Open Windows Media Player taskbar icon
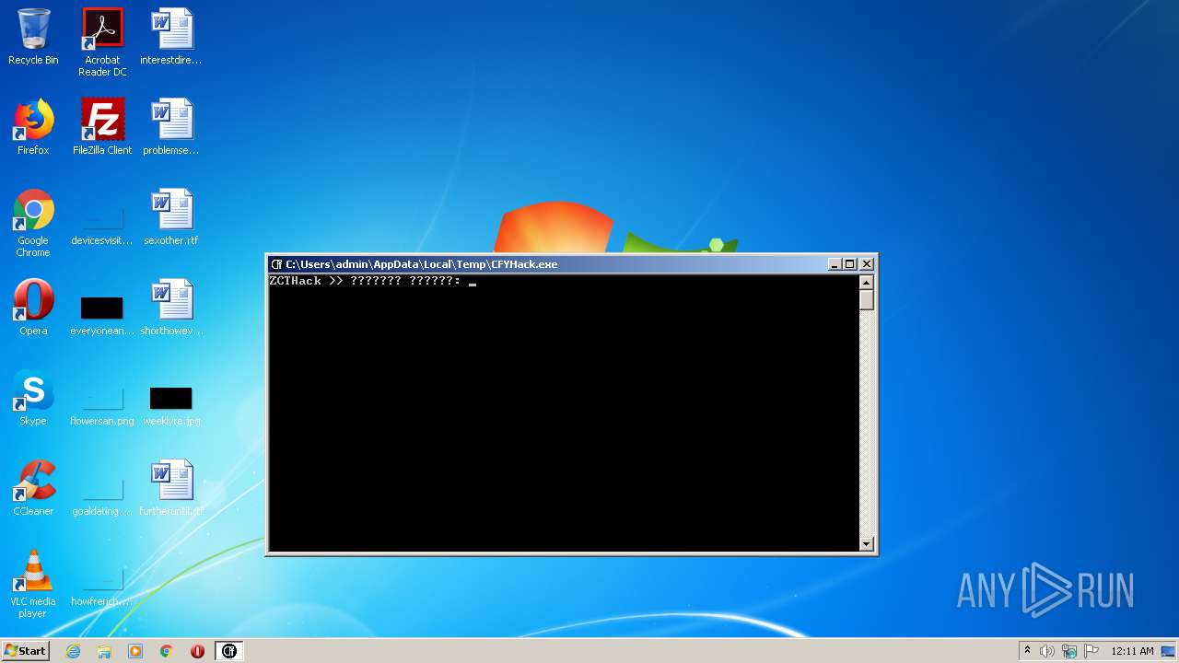1179x663 pixels. click(135, 651)
